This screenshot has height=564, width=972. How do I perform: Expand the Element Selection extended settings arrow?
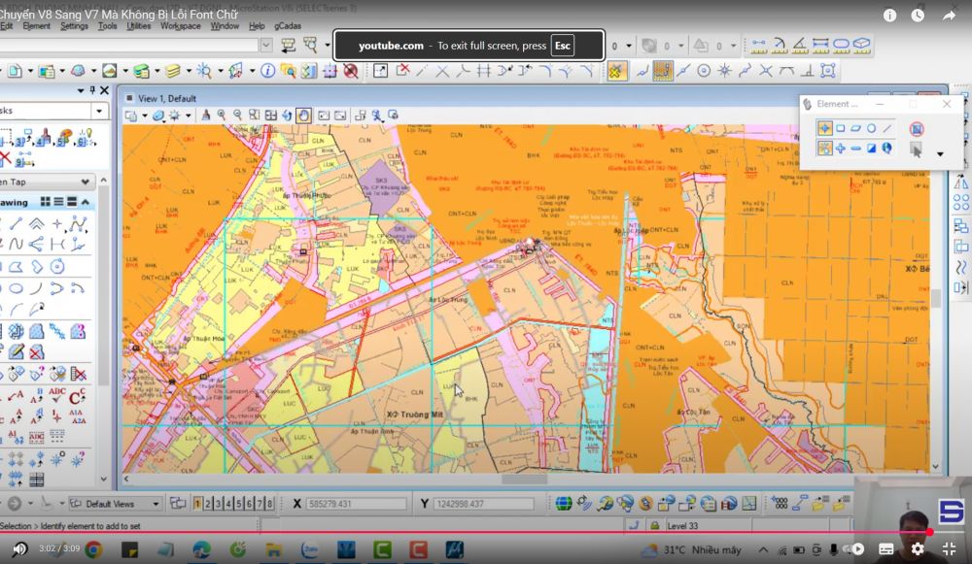940,153
